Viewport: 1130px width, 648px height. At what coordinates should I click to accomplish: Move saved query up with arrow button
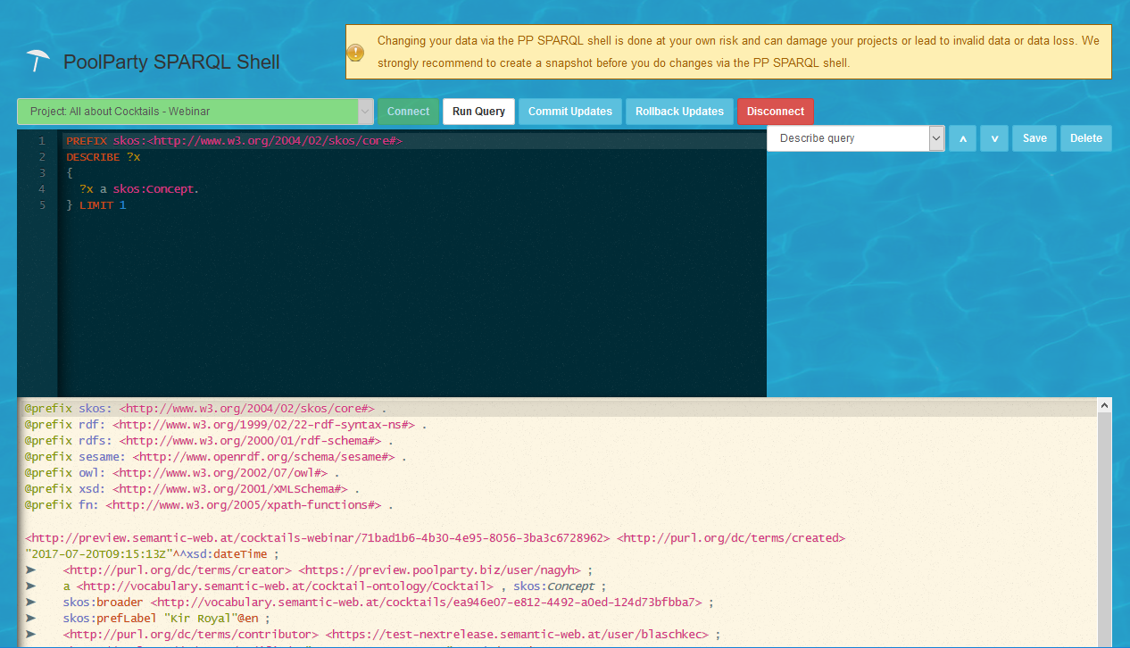[x=962, y=138]
